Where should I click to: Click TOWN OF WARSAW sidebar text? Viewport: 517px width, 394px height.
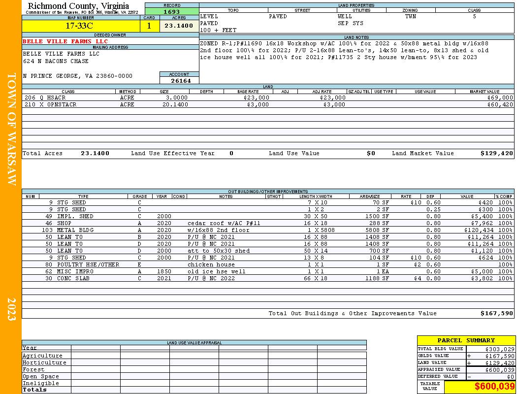click(11, 129)
